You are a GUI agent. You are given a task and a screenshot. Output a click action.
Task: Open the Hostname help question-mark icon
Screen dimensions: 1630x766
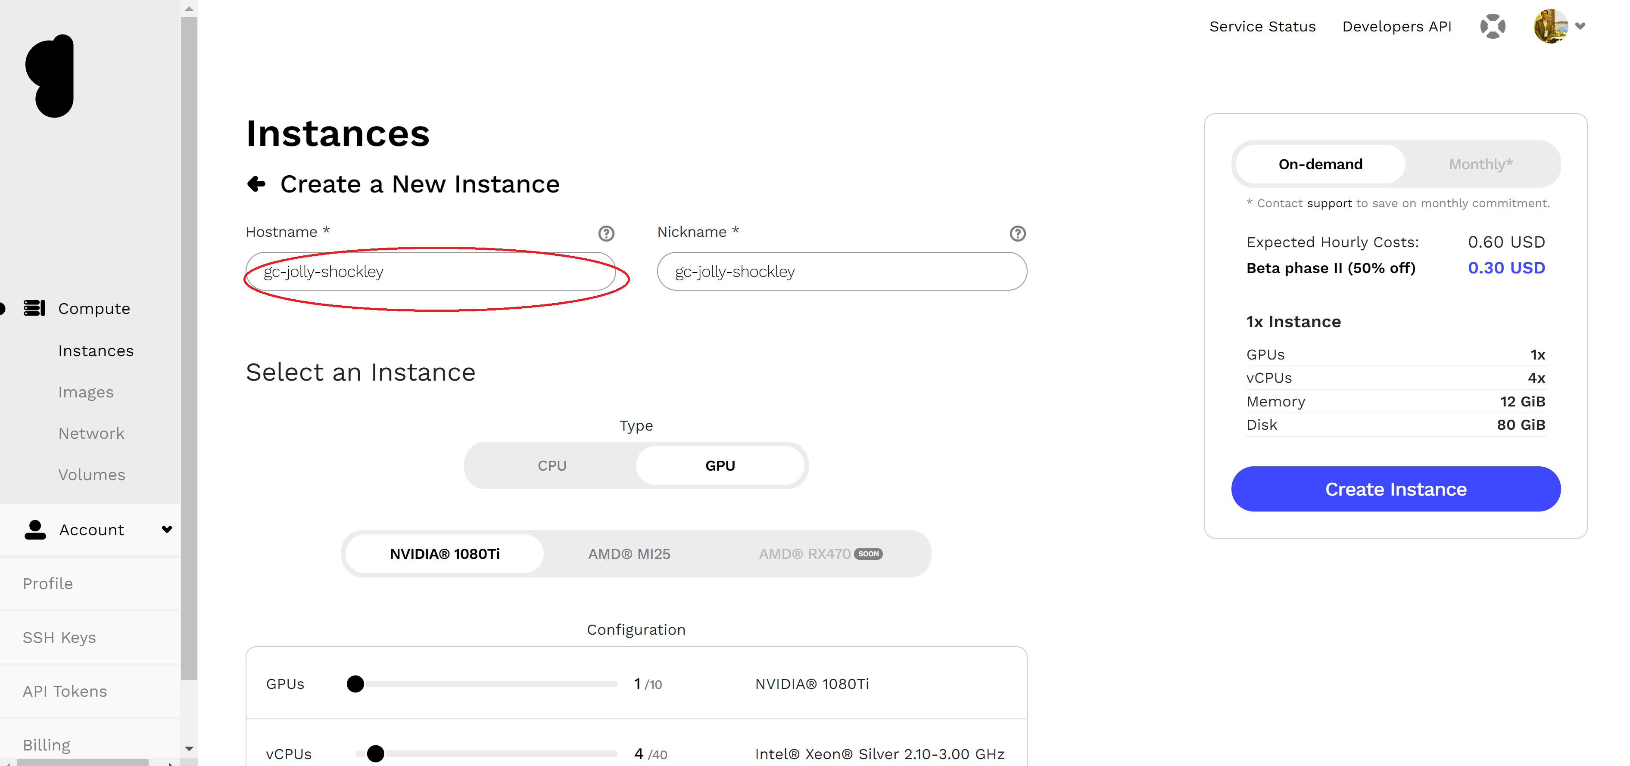(606, 233)
